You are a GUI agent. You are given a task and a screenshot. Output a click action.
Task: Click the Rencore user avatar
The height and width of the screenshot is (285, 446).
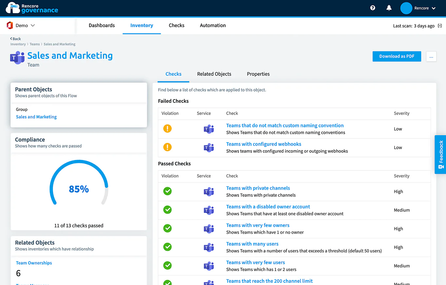tap(406, 8)
